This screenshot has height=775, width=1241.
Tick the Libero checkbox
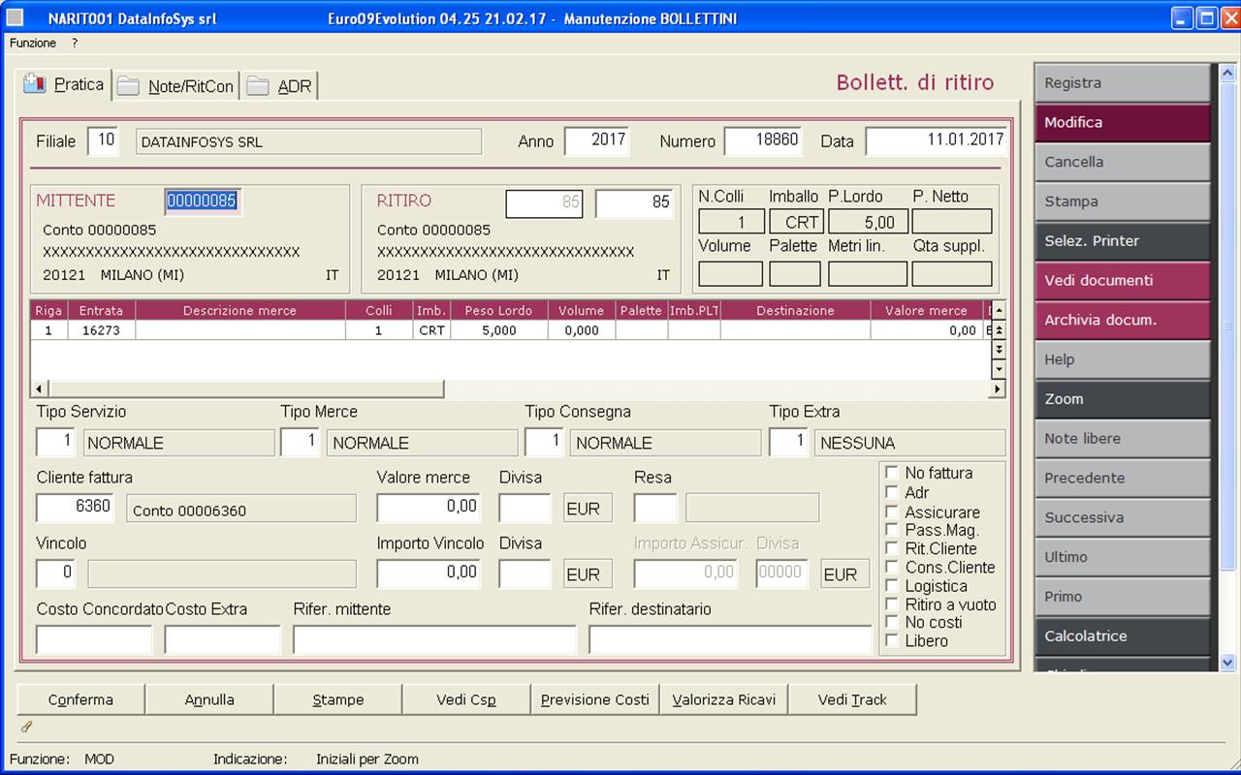pyautogui.click(x=892, y=640)
